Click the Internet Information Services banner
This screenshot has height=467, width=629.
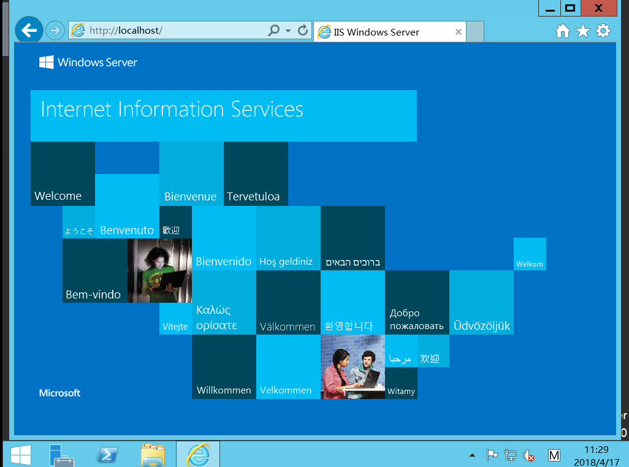coord(224,116)
